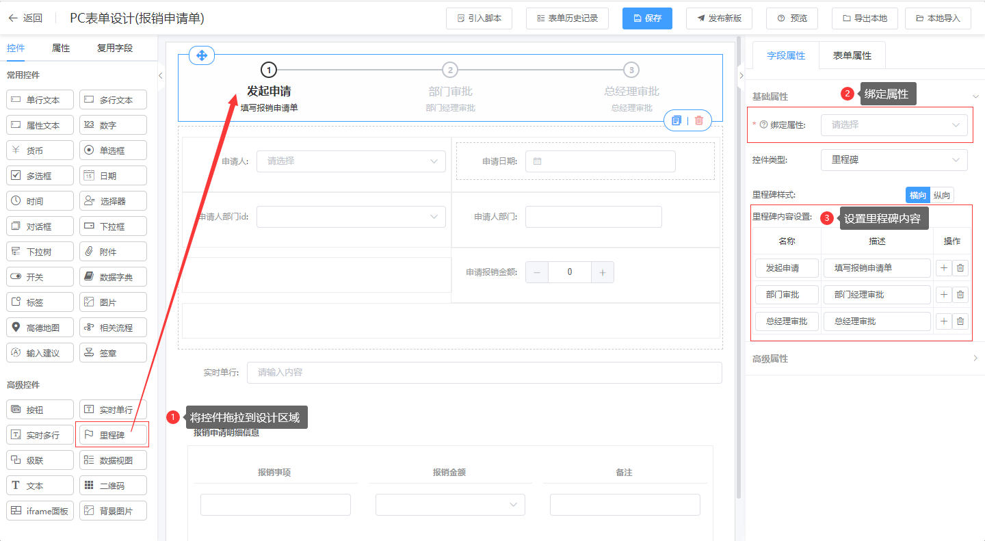This screenshot has width=985, height=541.
Task: Delete the 发起申请 milestone row
Action: pos(960,268)
